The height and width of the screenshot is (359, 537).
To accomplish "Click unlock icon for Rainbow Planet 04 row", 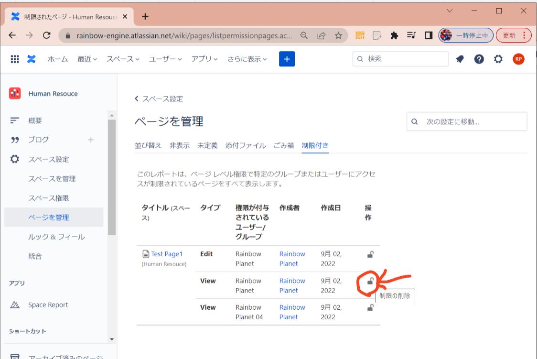I will 370,308.
